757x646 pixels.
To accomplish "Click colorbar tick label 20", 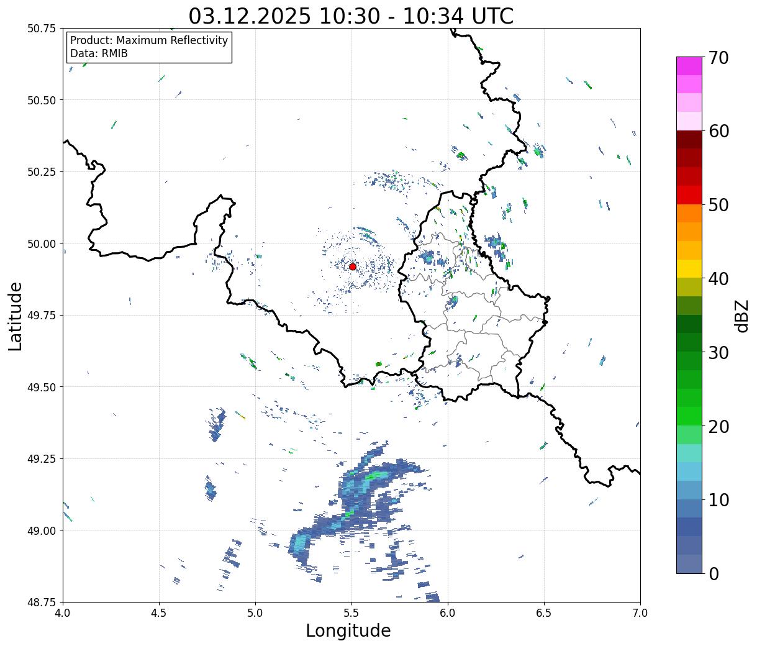I will (718, 426).
